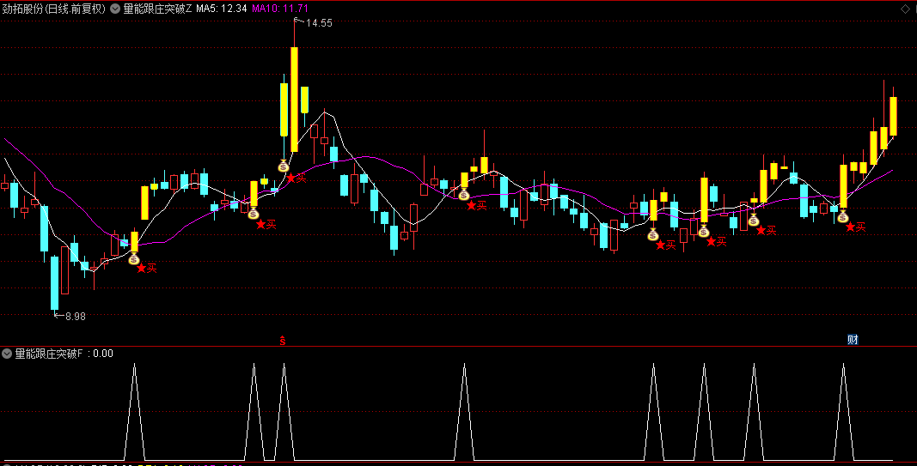Screen dimensions: 917x466
Task: Click the leftmost money bag signal icon
Action: coord(134,258)
